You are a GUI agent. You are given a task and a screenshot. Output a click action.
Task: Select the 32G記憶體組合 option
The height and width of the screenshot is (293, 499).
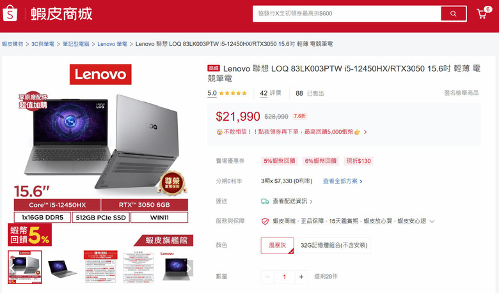point(334,245)
